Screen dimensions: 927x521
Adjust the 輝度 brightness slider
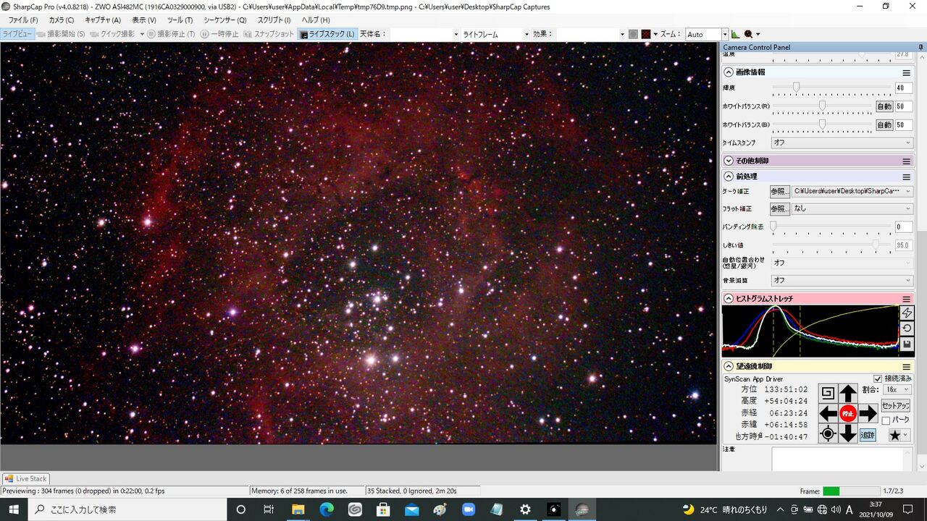(x=831, y=88)
